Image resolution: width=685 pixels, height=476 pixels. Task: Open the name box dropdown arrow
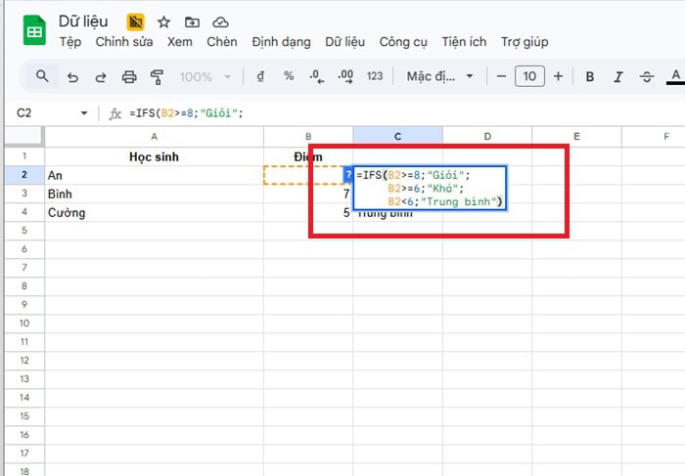83,113
